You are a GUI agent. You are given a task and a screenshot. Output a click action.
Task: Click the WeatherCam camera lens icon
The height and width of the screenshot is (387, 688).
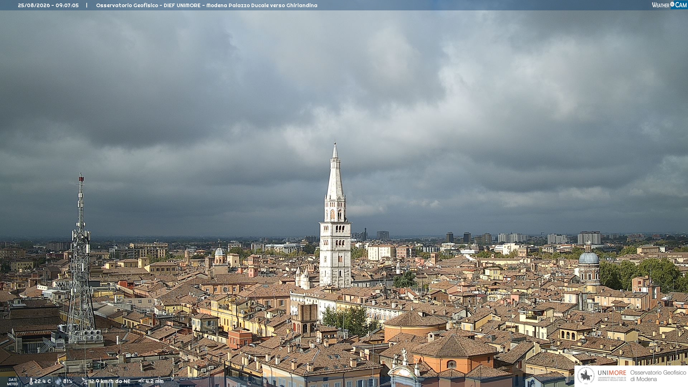click(x=672, y=5)
